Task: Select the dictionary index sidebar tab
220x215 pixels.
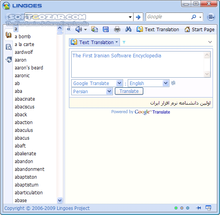Action: [9, 35]
